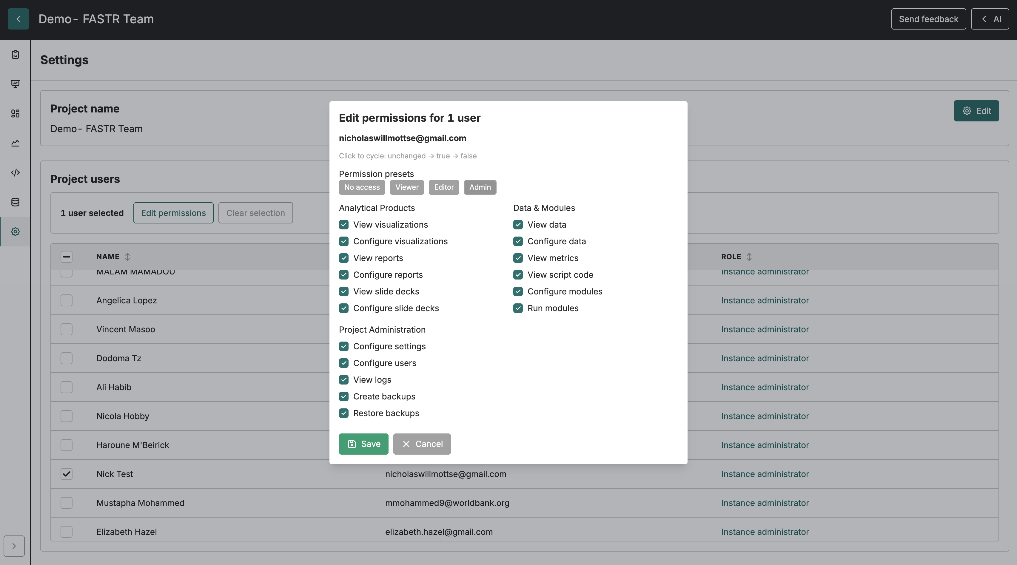Click Nick Test's Instance administrator role
This screenshot has height=565, width=1017.
click(765, 474)
